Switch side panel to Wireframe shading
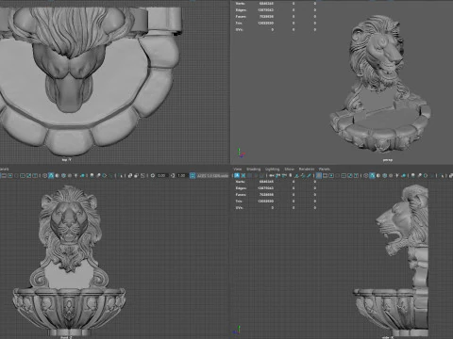This screenshot has height=339, width=453. pos(366,175)
